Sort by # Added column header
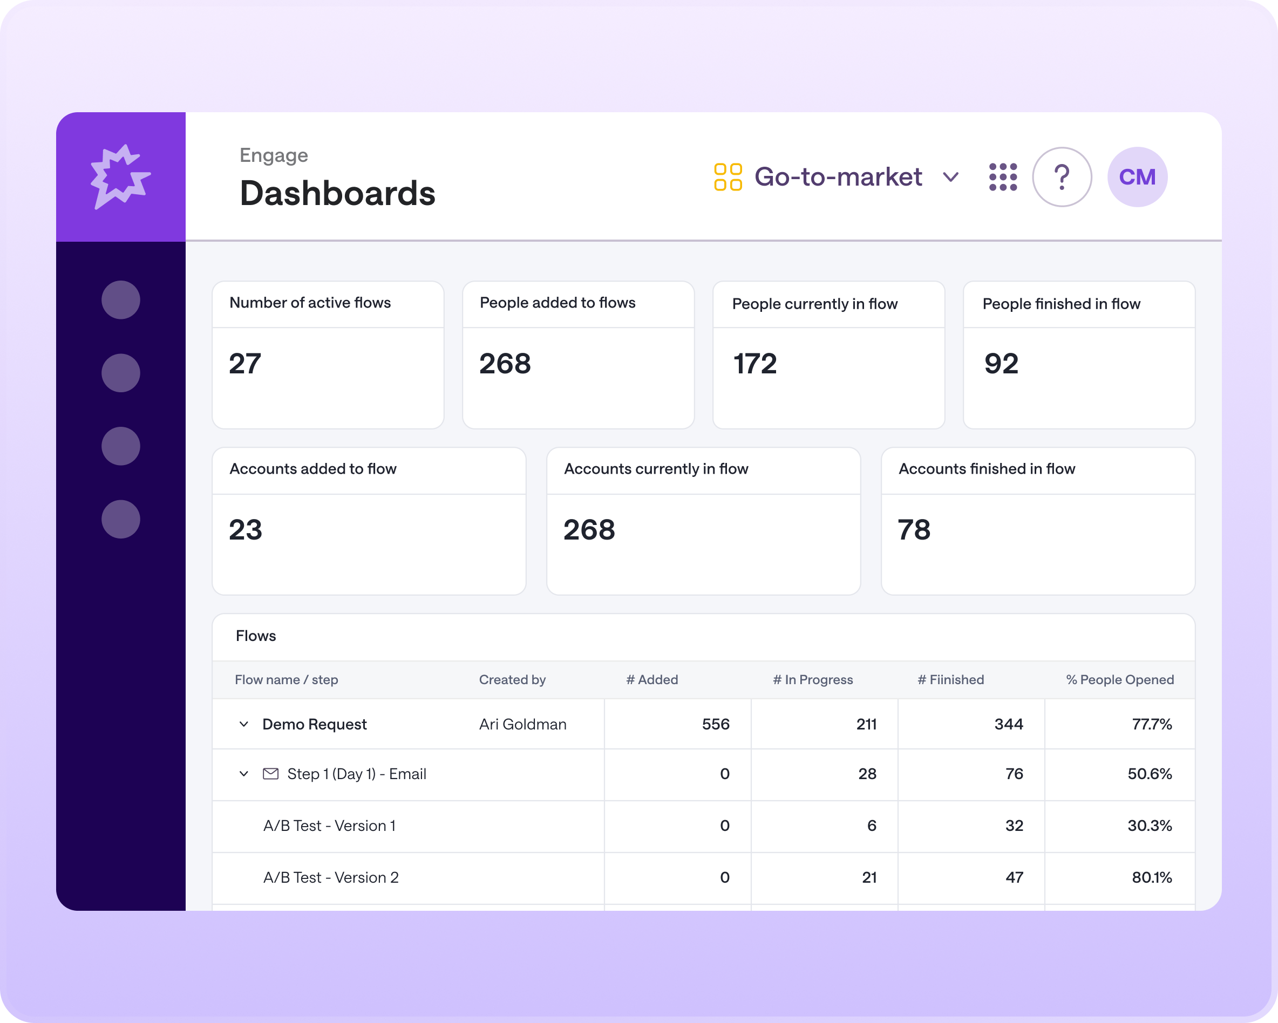Image resolution: width=1278 pixels, height=1023 pixels. [x=652, y=679]
